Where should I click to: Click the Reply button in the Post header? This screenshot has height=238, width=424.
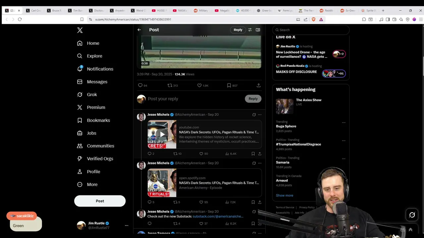point(238,30)
